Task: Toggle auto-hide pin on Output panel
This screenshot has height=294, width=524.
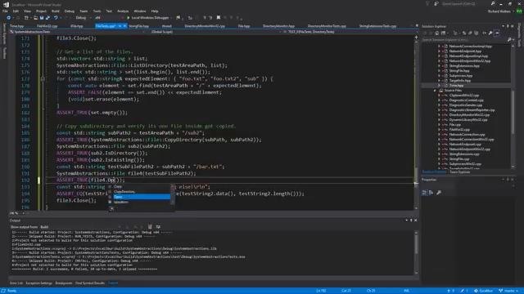Action: point(411,220)
